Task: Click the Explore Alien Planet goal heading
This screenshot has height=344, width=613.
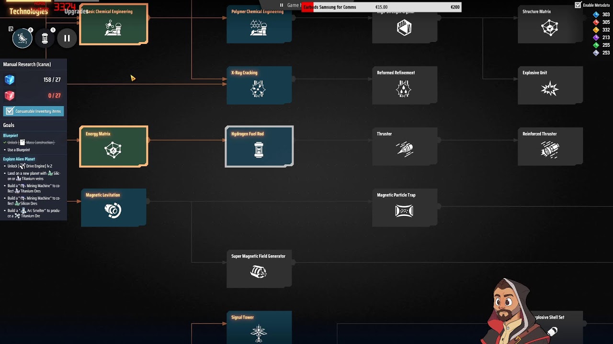Action: pyautogui.click(x=19, y=159)
